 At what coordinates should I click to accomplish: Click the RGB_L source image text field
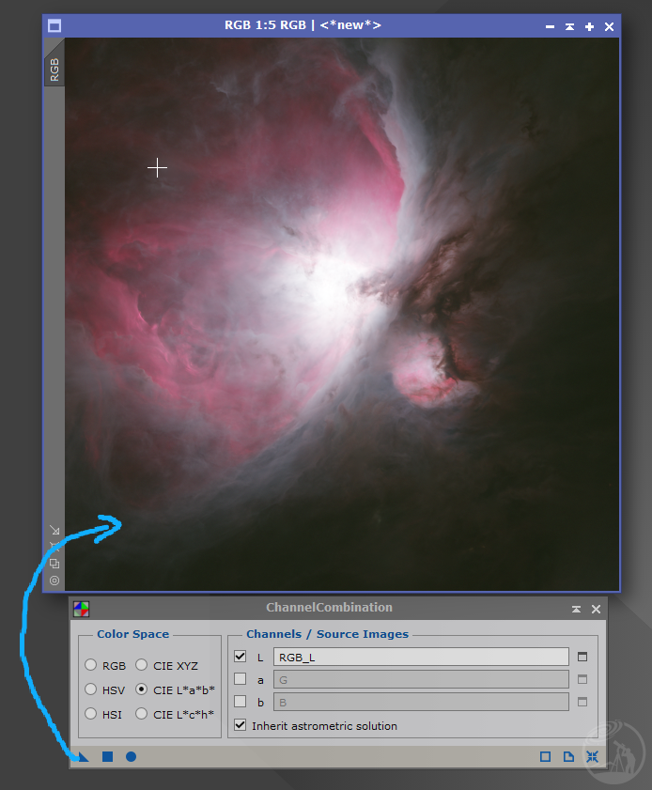pyautogui.click(x=421, y=657)
